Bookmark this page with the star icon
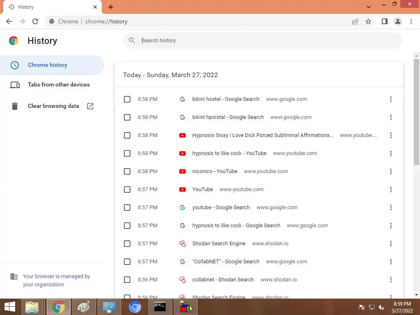Viewport: 420px width, 315px height. coord(368,21)
